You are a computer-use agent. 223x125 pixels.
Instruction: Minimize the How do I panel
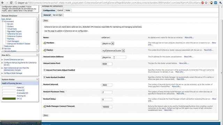pyautogui.click(x=37, y=55)
